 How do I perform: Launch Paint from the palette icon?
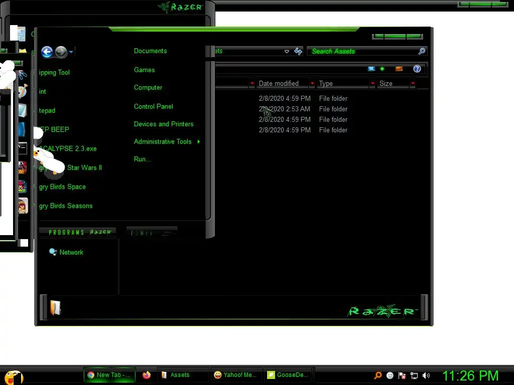22,91
